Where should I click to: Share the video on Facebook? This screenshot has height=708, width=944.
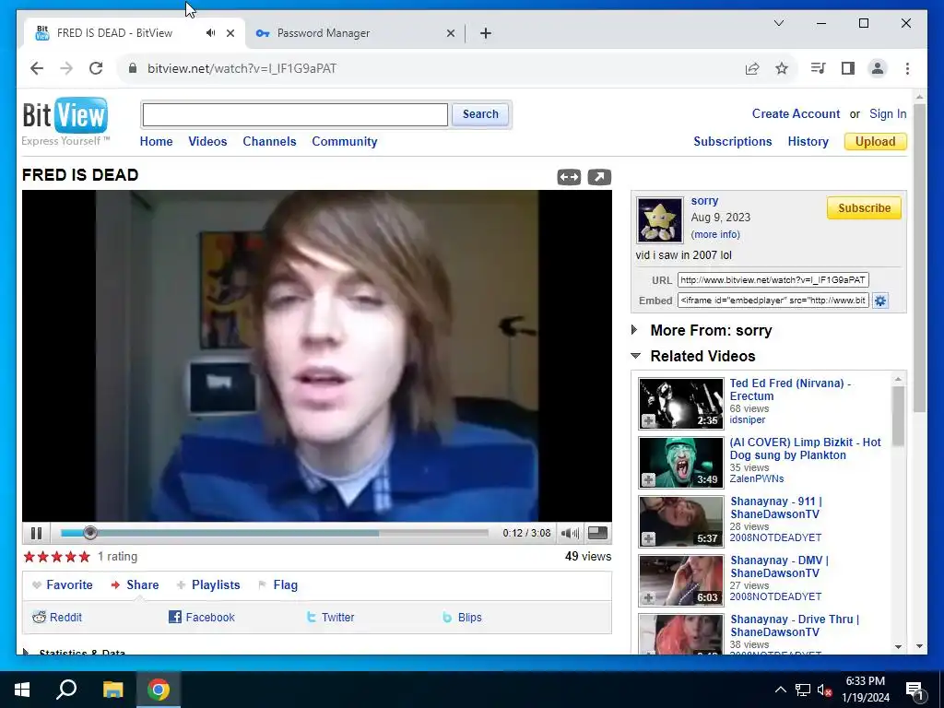click(x=202, y=617)
